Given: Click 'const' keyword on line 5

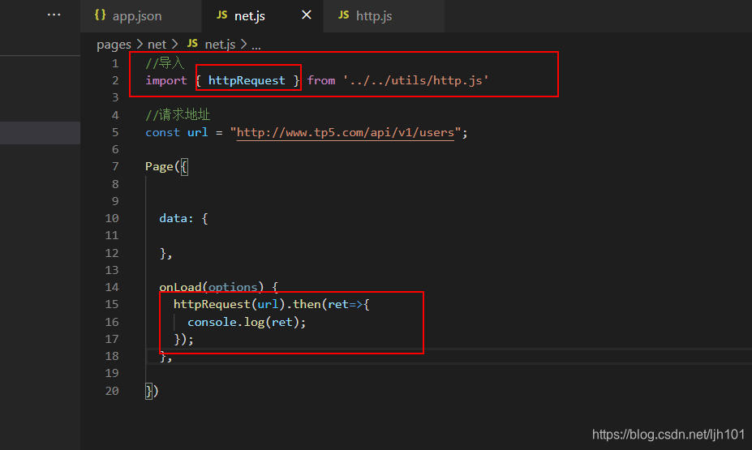Looking at the screenshot, I should (162, 133).
